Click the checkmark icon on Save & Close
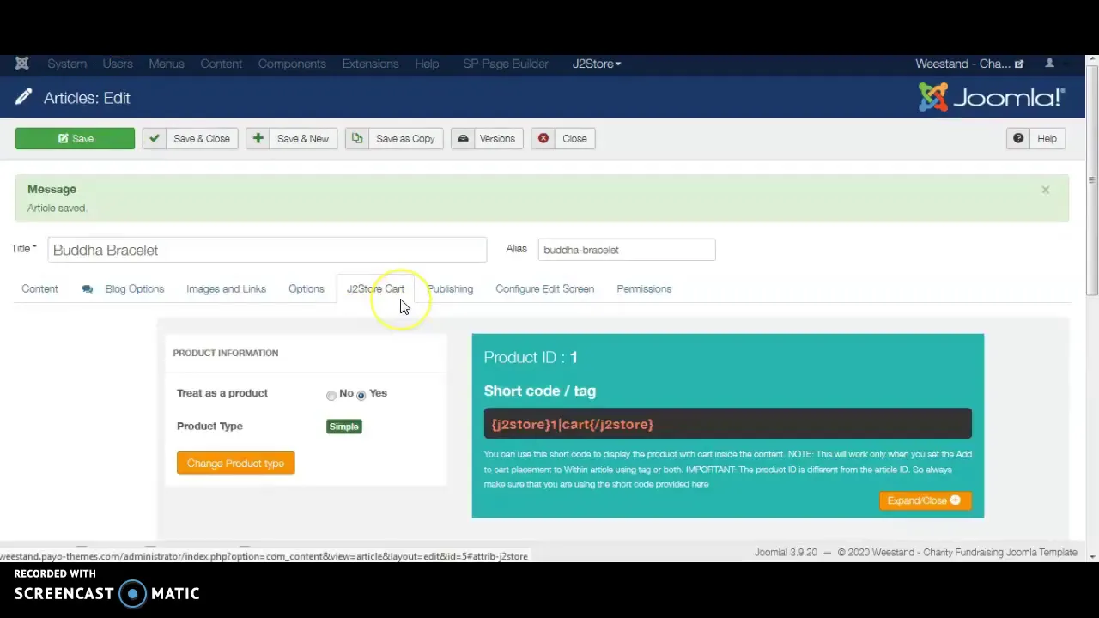Image resolution: width=1099 pixels, height=618 pixels. [x=154, y=138]
